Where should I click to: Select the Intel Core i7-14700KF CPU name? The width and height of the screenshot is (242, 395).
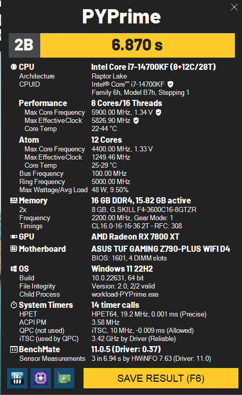(x=153, y=67)
